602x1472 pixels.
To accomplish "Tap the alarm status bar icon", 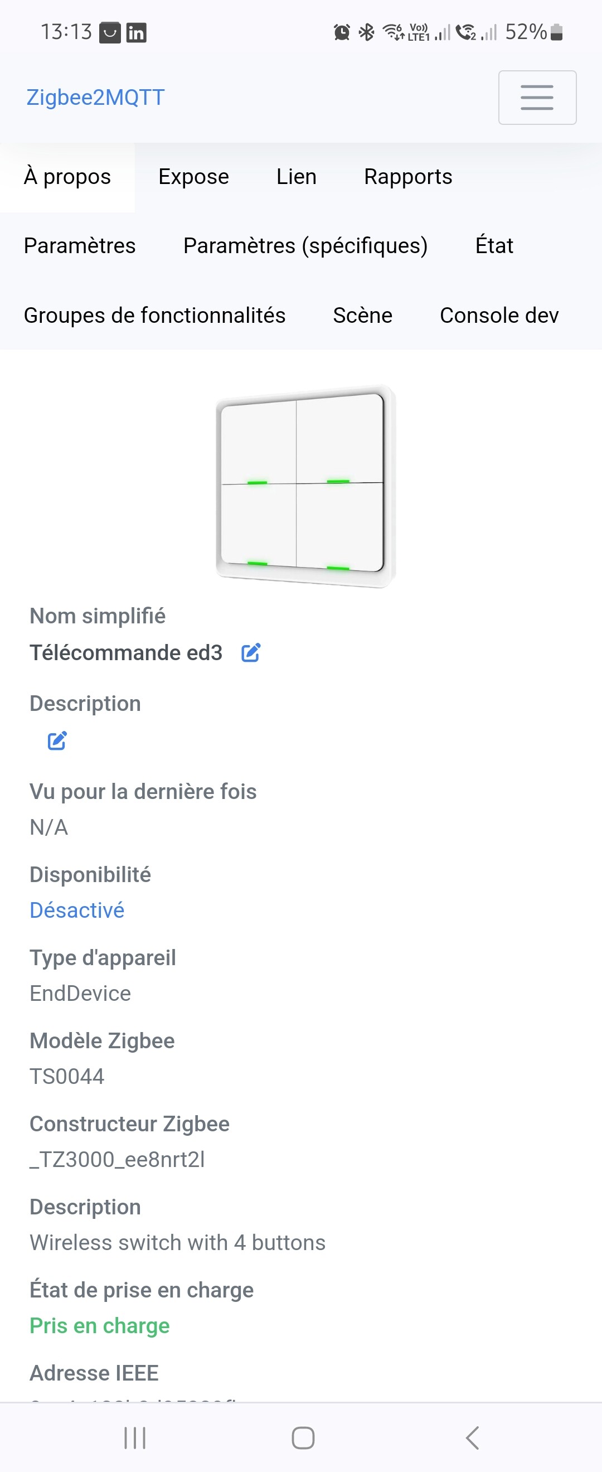I will 342,32.
